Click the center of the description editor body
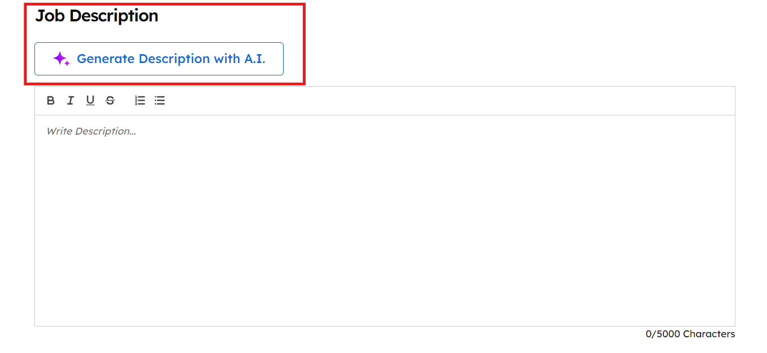This screenshot has height=353, width=767. click(385, 220)
